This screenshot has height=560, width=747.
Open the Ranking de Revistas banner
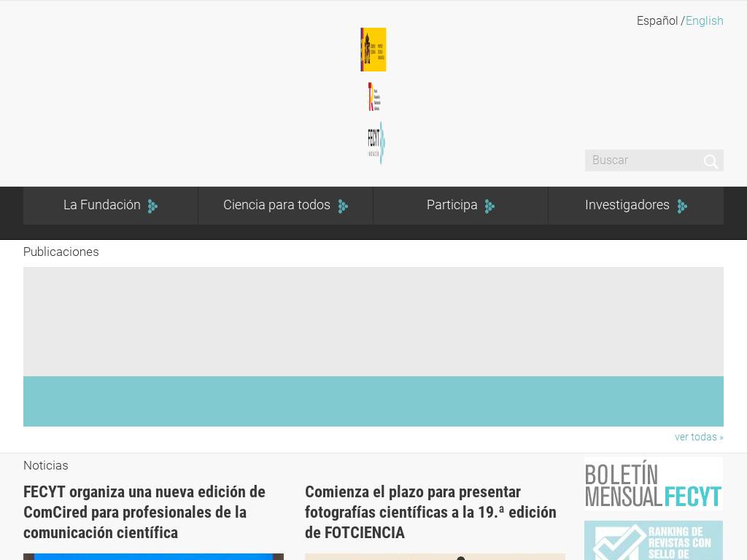653,541
